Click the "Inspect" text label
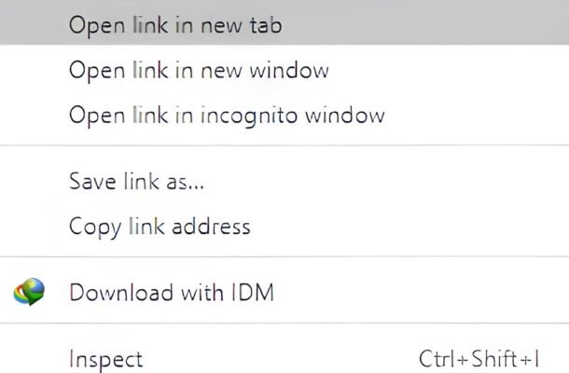Screen dimensions: 569x373 (x=106, y=358)
